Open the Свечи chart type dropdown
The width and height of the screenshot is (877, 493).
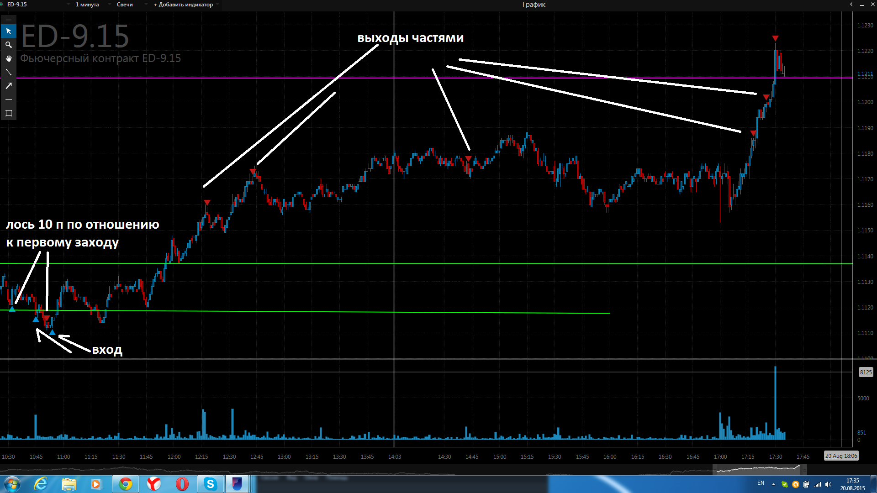[132, 5]
